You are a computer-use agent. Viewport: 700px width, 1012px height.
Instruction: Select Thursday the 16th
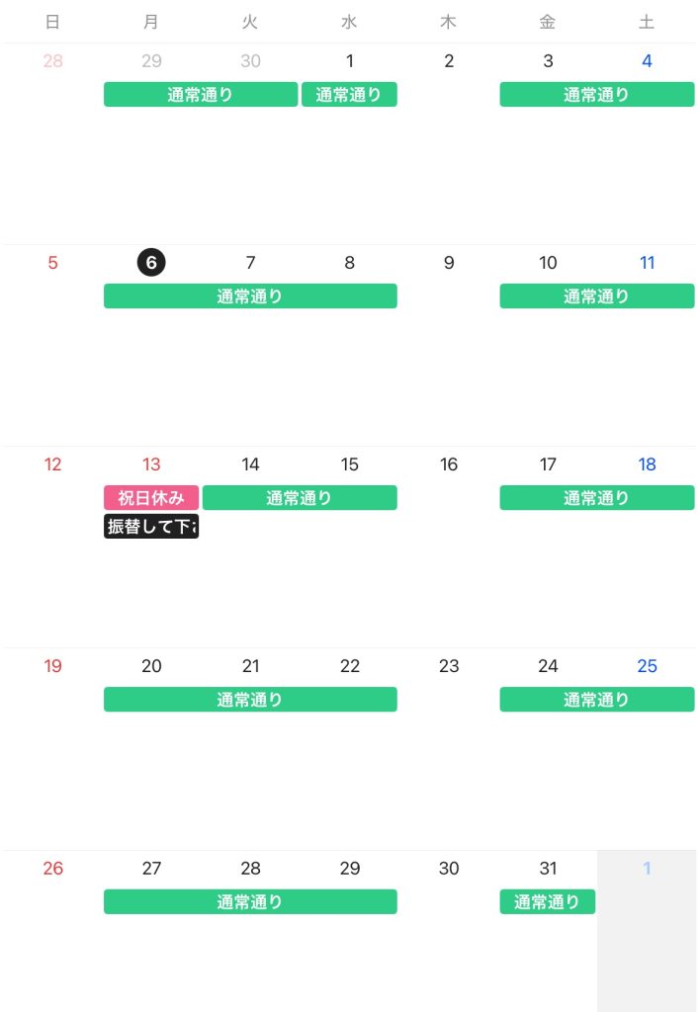pos(449,464)
